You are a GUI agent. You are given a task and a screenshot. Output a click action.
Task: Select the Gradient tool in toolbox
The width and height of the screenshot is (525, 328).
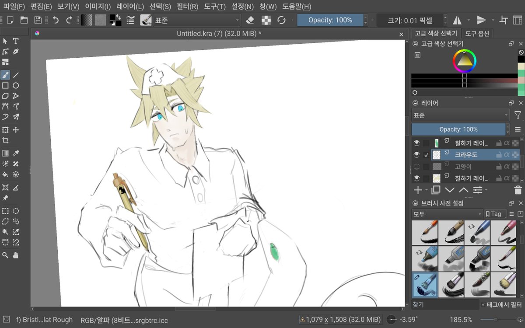(x=5, y=154)
